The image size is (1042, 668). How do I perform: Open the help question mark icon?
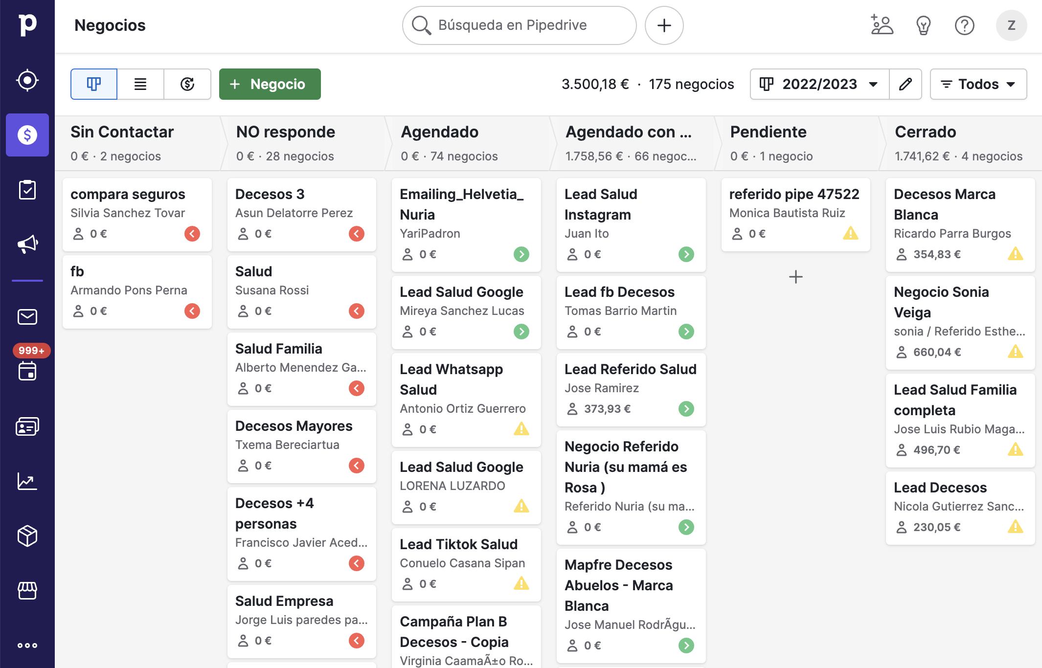964,25
